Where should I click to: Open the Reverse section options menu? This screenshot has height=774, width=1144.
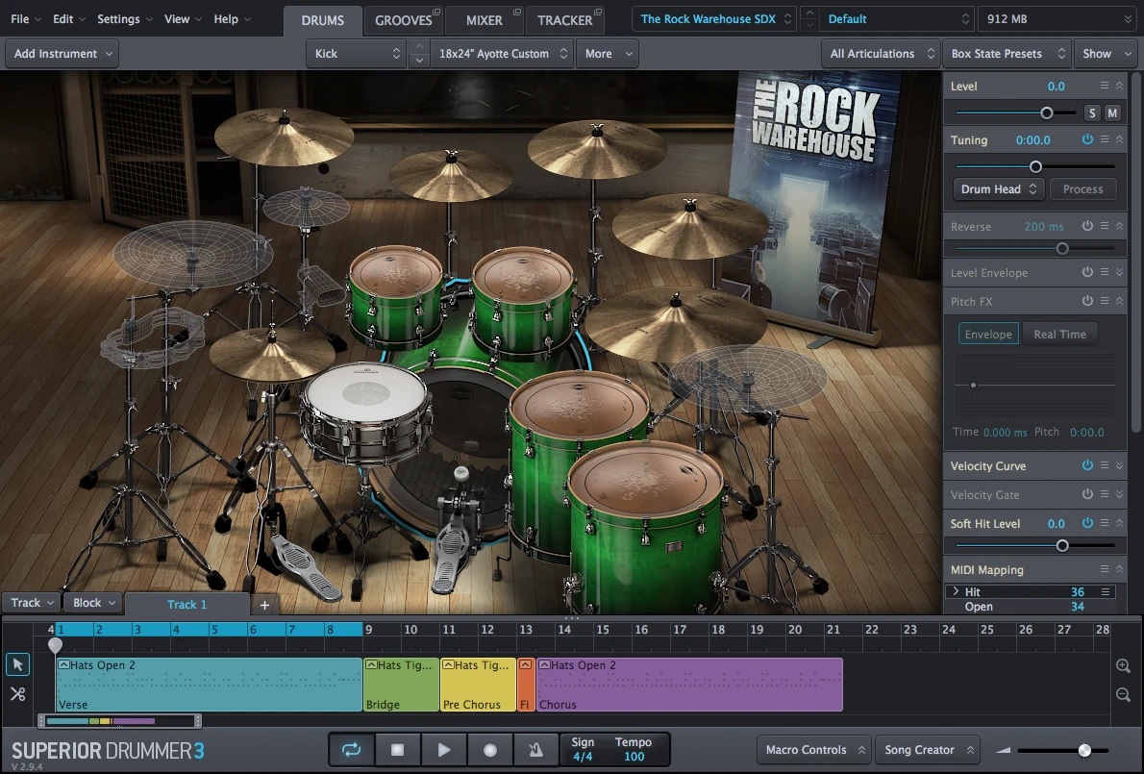coord(1105,226)
